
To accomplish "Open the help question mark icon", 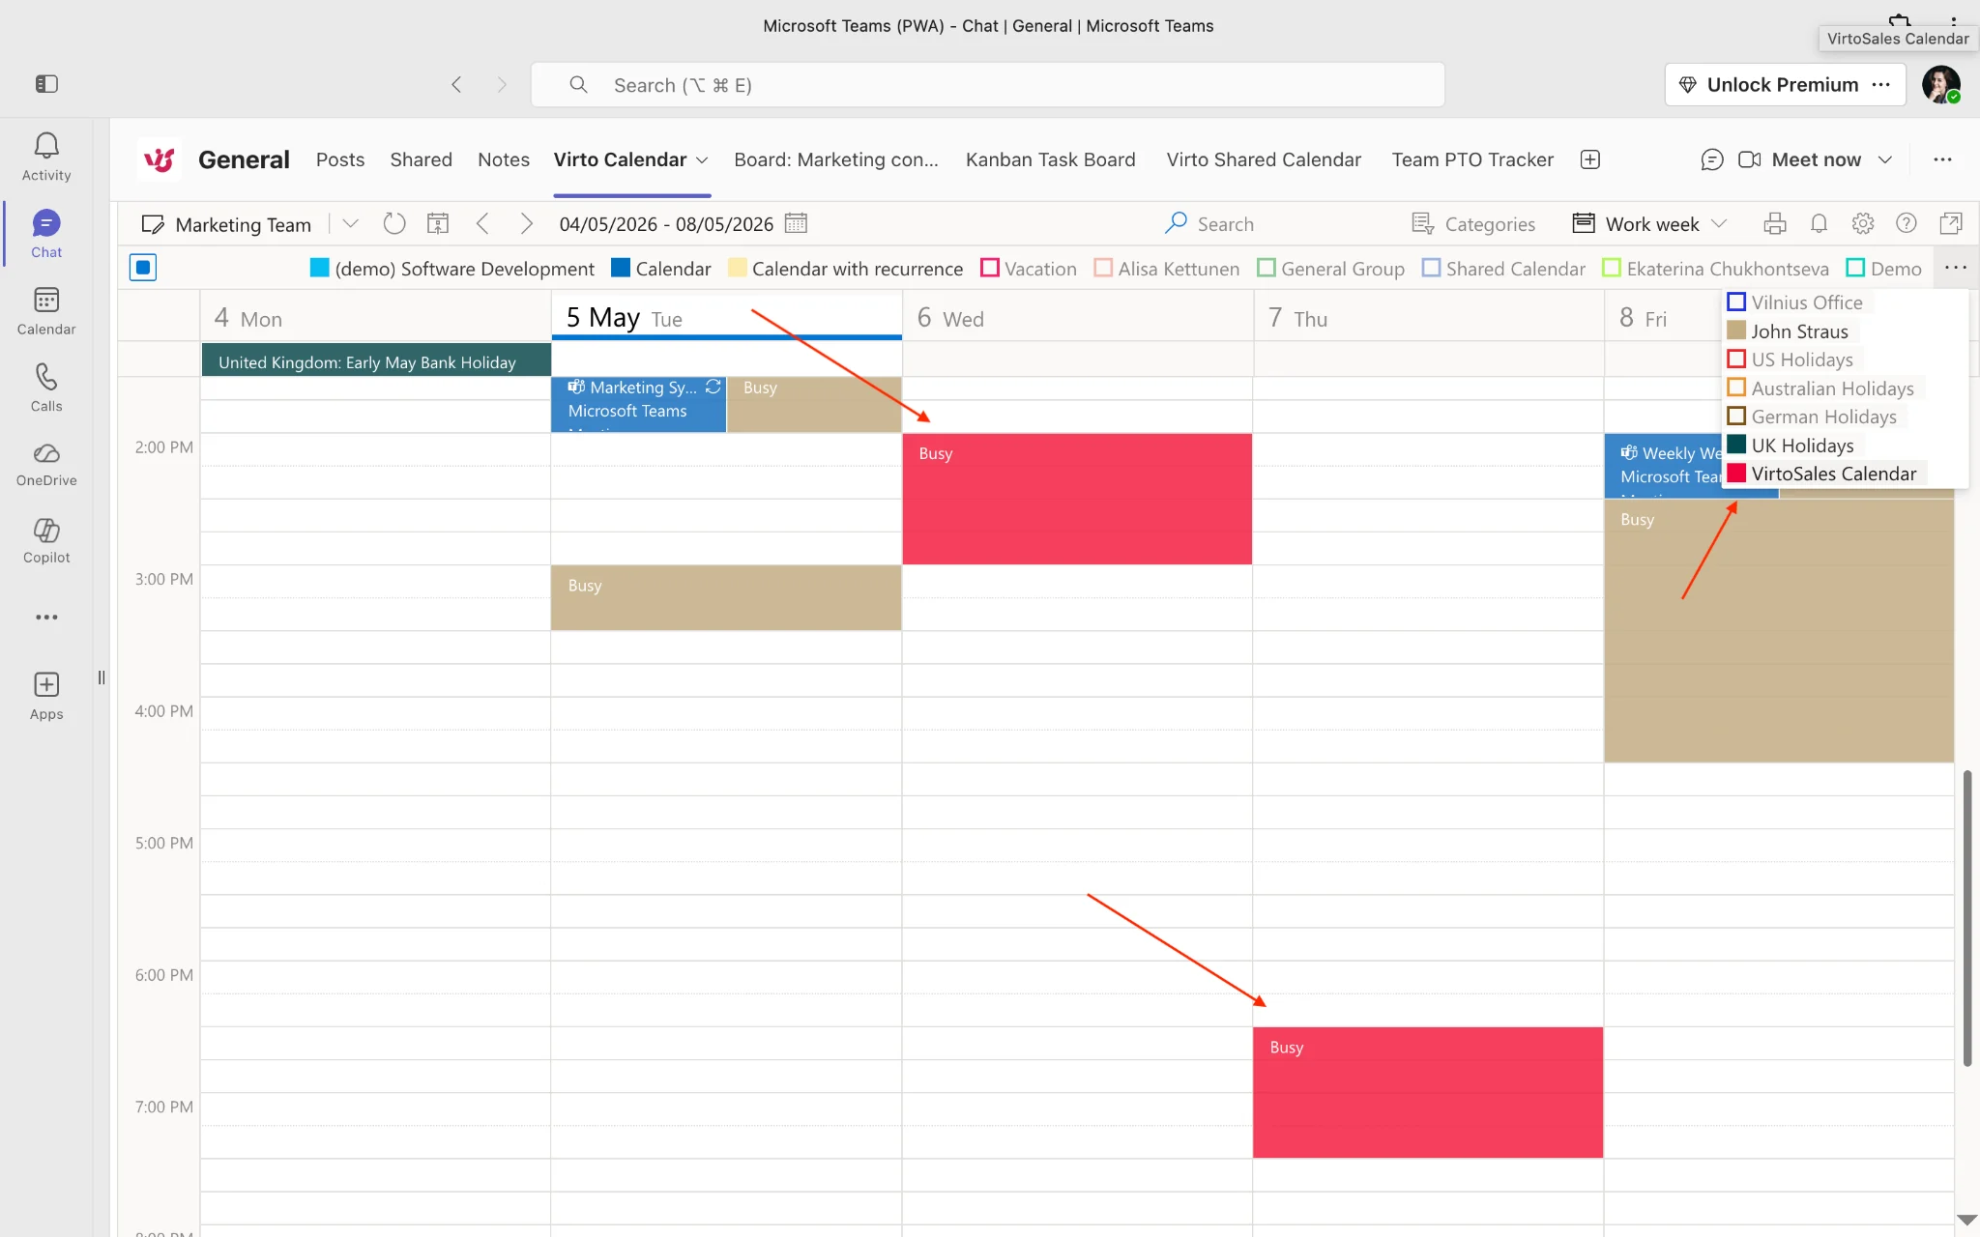I will 1907,224.
